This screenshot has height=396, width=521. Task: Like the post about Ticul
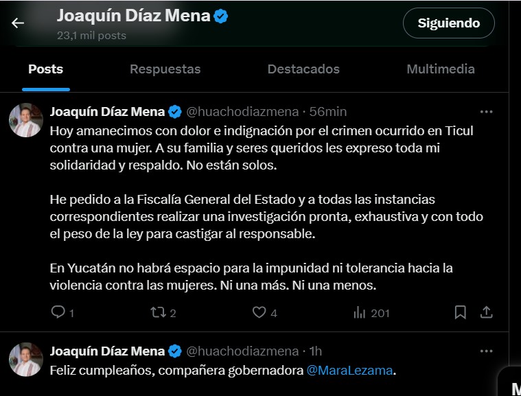pos(259,312)
